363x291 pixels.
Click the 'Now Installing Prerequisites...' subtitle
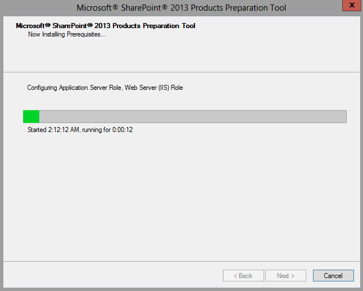click(x=67, y=34)
